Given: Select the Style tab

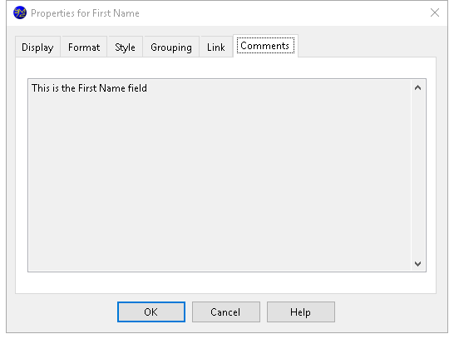Looking at the screenshot, I should (125, 47).
